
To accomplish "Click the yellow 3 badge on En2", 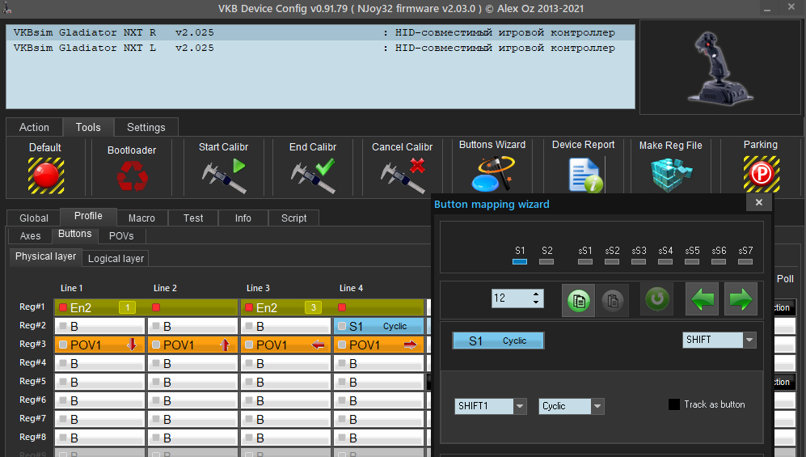I will click(x=313, y=307).
